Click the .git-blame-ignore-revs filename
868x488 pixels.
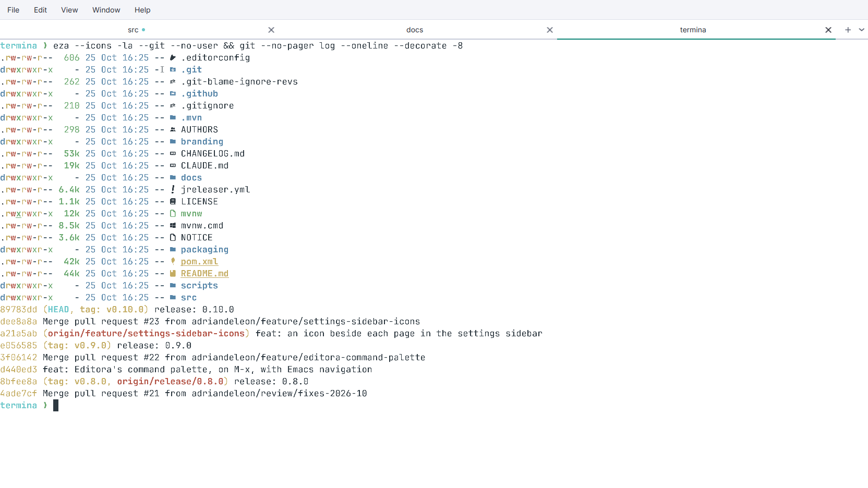239,82
